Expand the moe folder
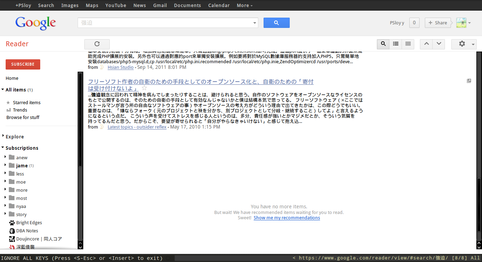482x262 pixels. 5,181
